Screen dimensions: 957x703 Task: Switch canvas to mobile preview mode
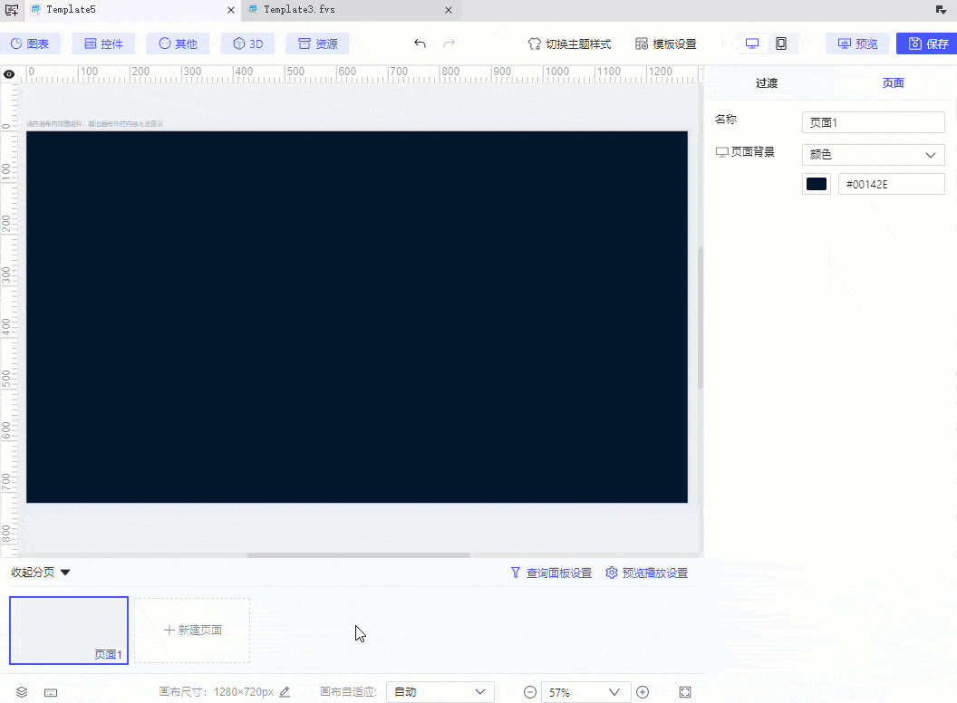pyautogui.click(x=781, y=43)
